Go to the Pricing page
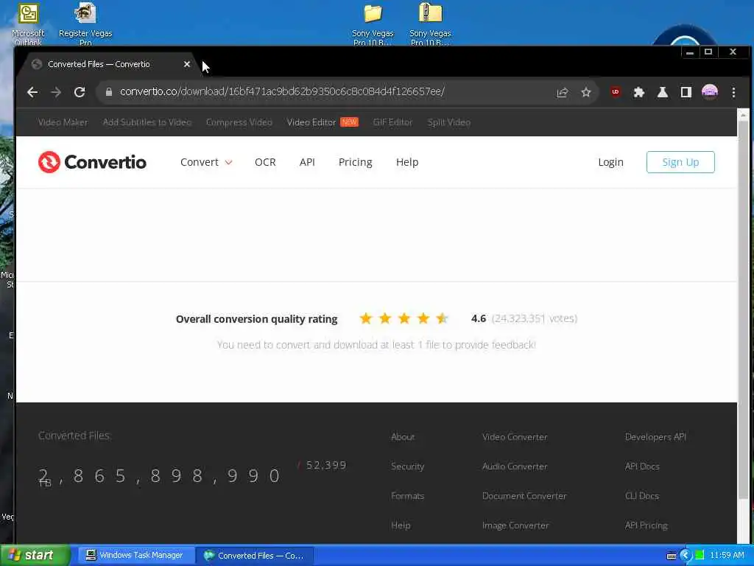 356,162
